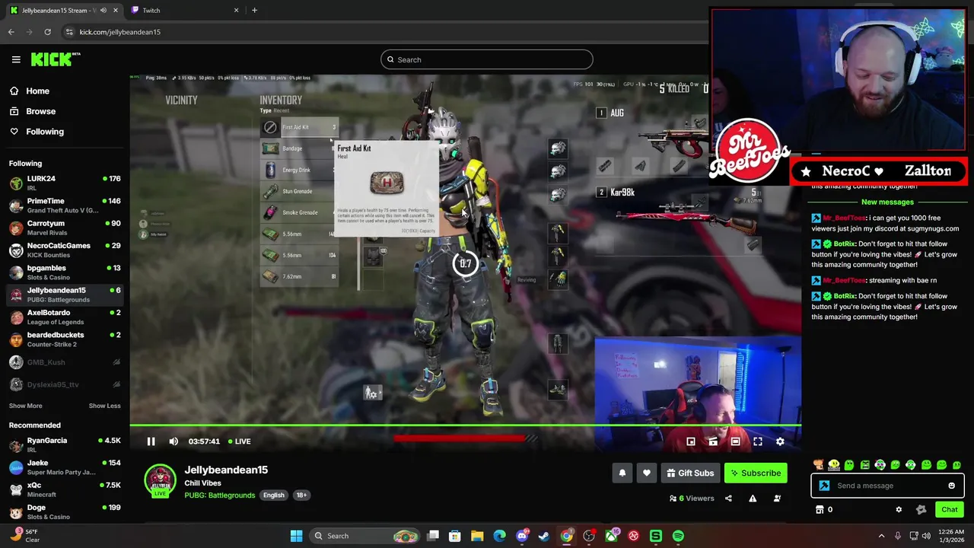Click the Kick search field
The height and width of the screenshot is (548, 974).
(487, 59)
